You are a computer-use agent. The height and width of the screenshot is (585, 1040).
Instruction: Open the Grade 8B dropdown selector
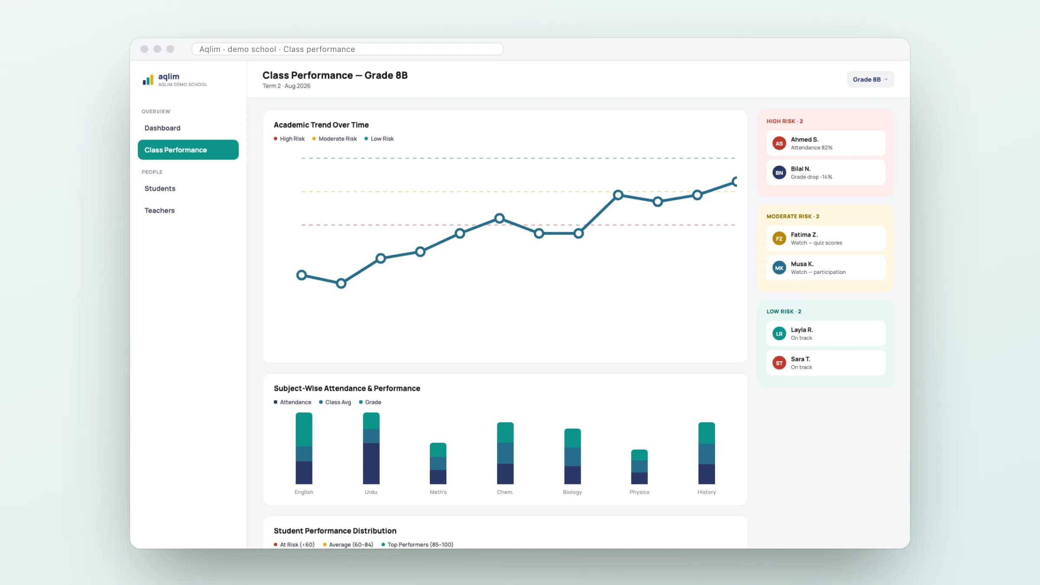point(870,79)
